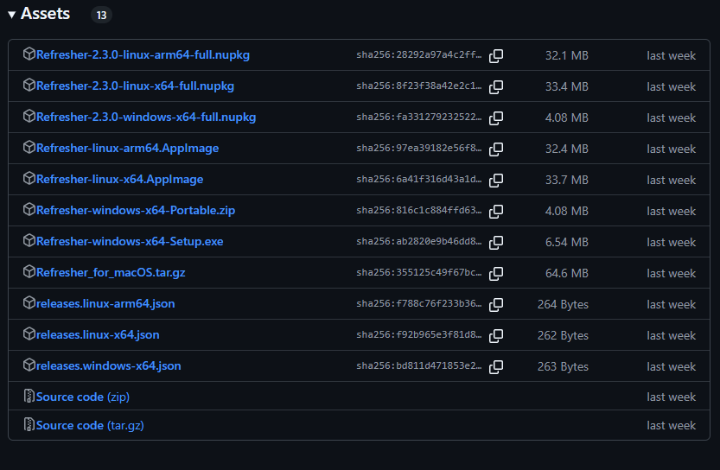Click package icon beside Refresher-windows-x64-Portable.zip
The height and width of the screenshot is (470, 720).
click(29, 210)
